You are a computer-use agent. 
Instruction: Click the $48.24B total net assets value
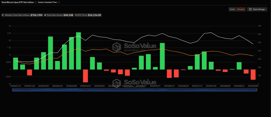coord(68,15)
